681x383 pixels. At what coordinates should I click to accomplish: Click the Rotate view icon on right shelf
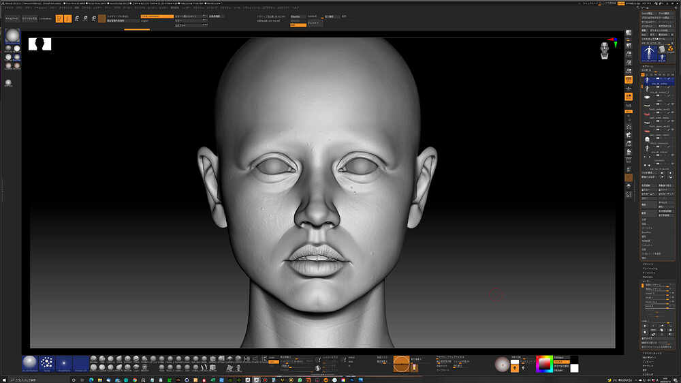[629, 152]
